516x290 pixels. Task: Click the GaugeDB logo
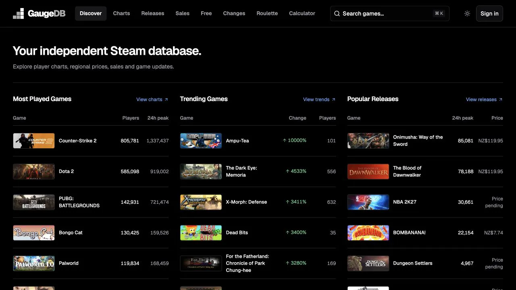(39, 13)
